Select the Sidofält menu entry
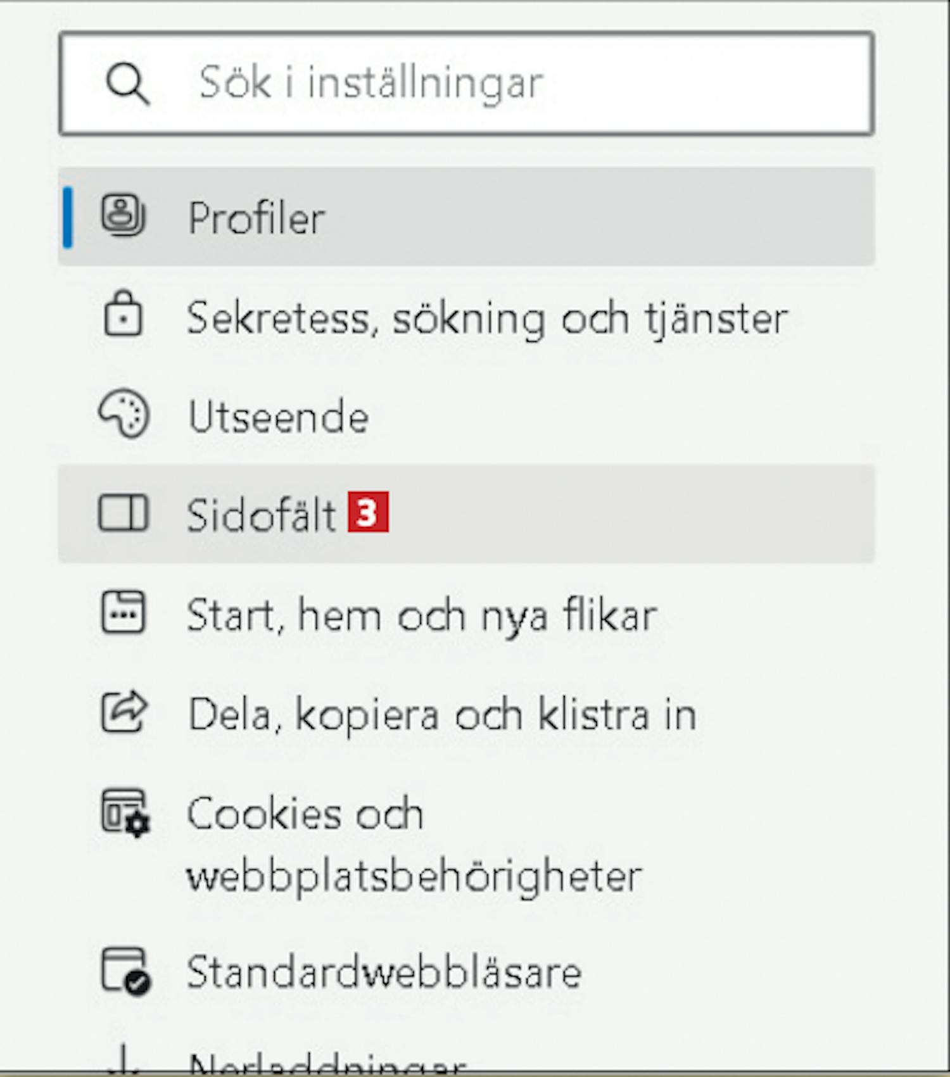The image size is (950, 1077). click(261, 514)
